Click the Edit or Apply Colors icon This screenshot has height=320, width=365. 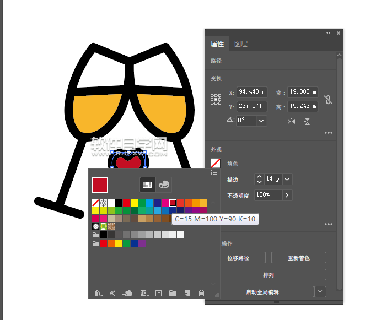112,293
